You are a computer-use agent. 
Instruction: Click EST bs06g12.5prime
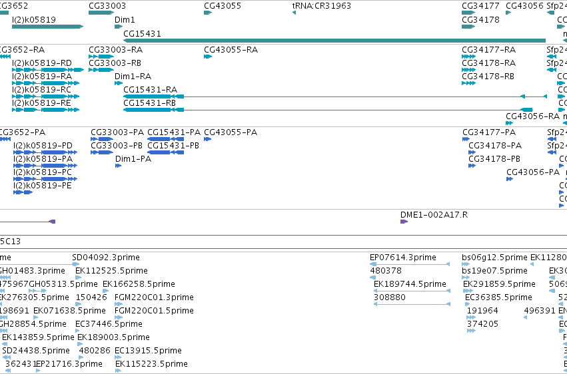(x=494, y=258)
